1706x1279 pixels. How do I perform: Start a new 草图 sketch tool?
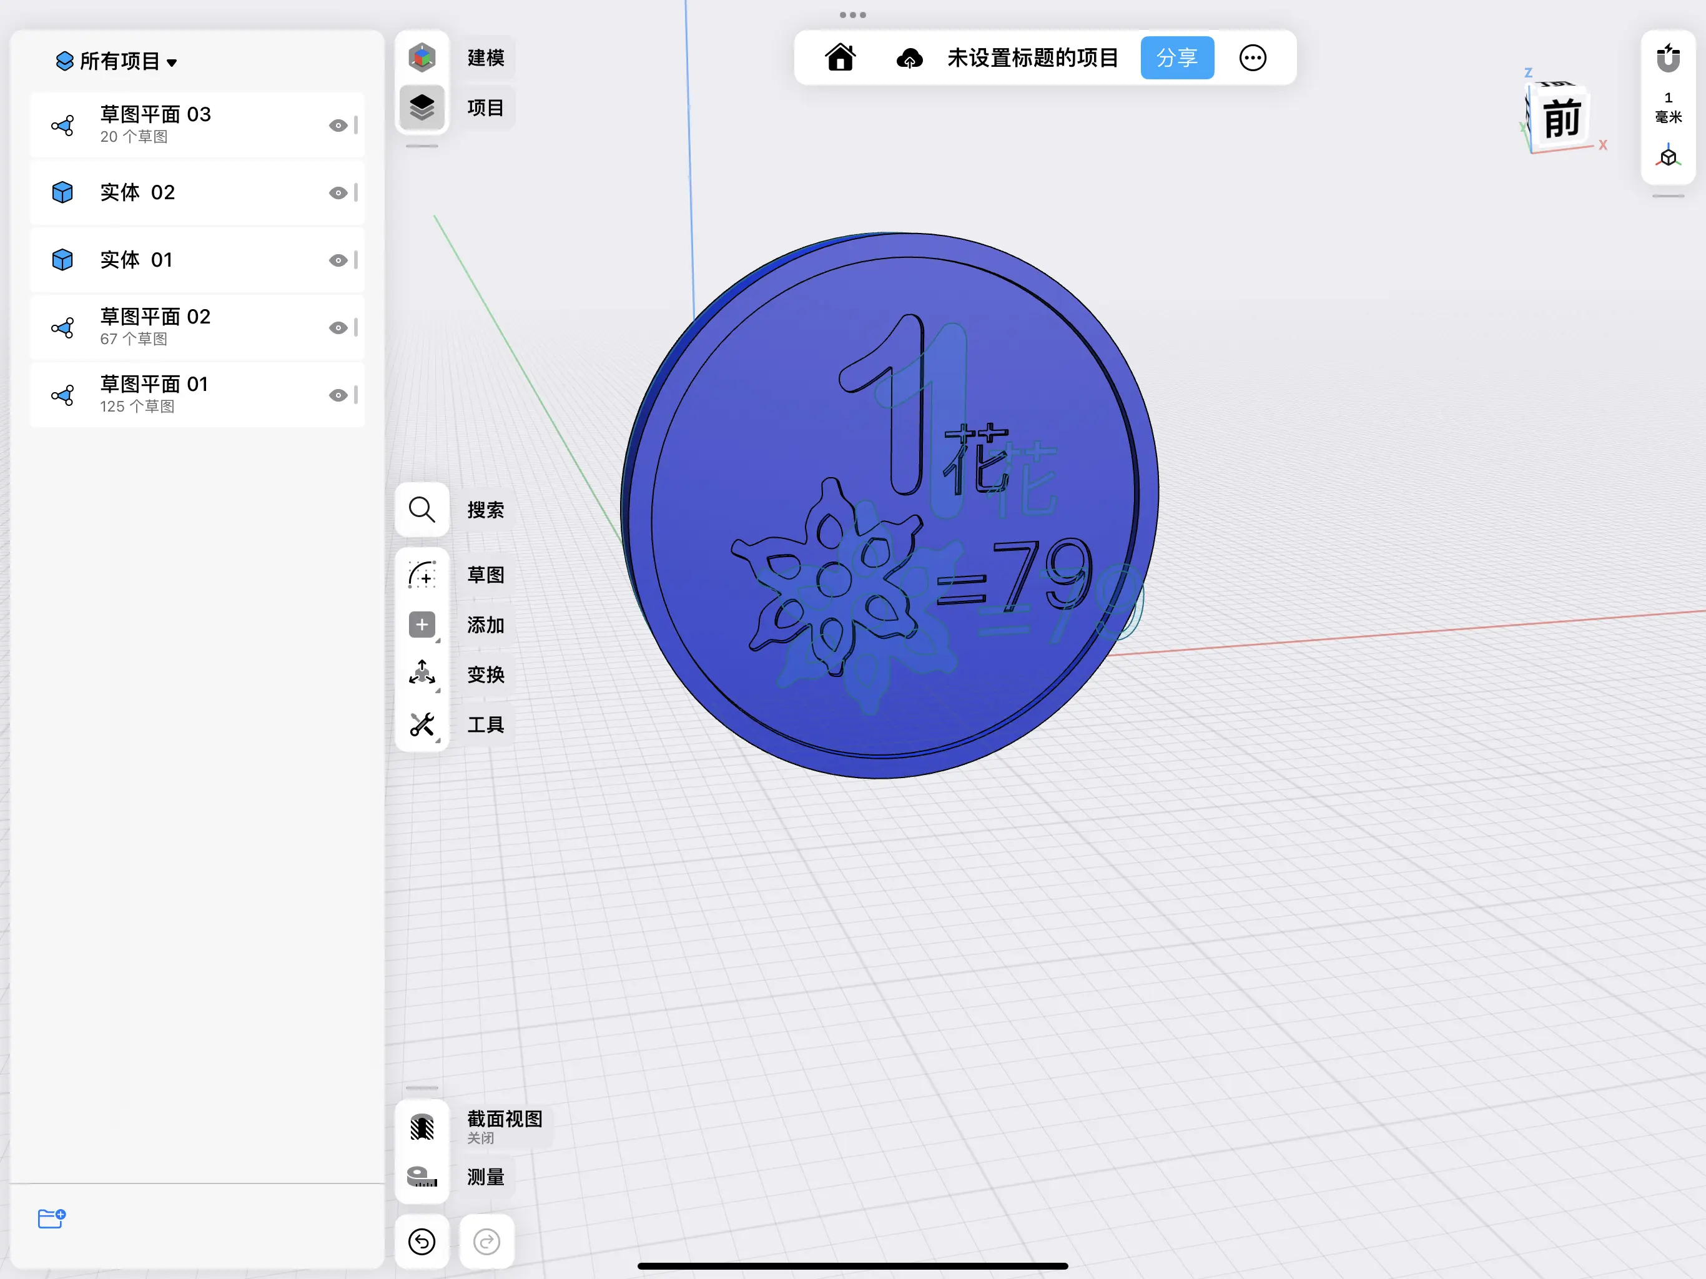click(x=422, y=575)
